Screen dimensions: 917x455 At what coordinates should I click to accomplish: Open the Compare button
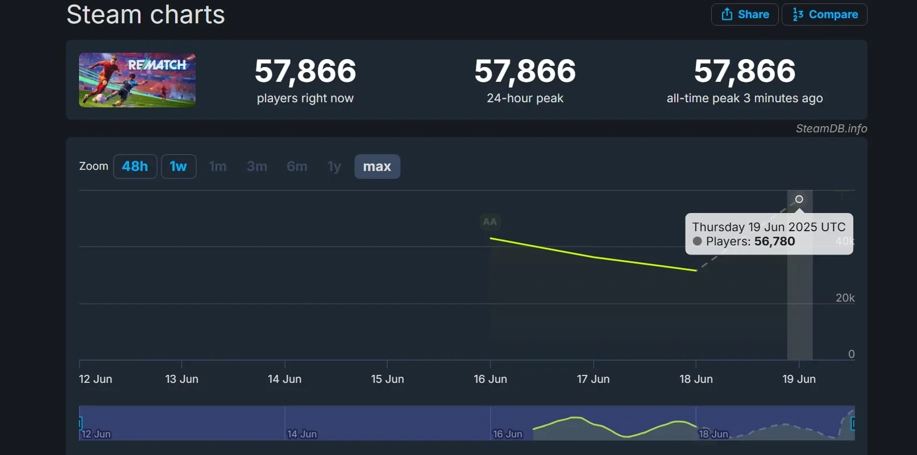pos(824,15)
